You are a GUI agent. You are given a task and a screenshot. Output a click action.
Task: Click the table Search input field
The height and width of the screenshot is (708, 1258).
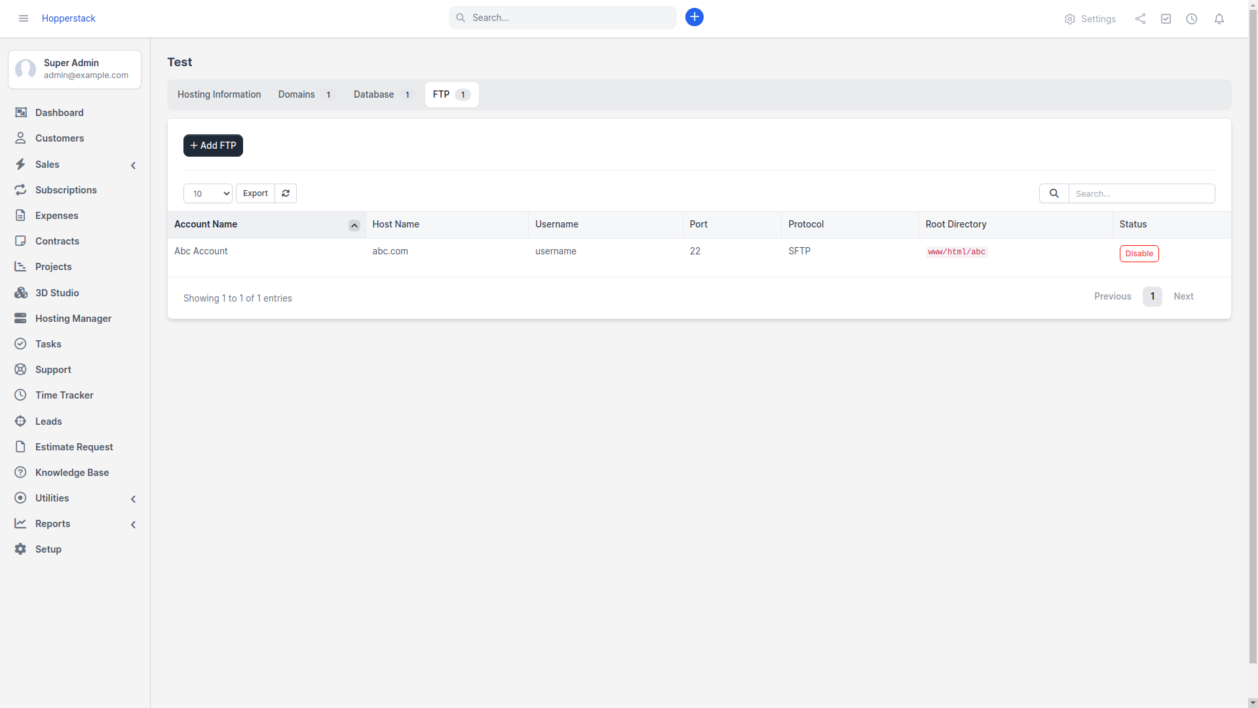coord(1141,193)
